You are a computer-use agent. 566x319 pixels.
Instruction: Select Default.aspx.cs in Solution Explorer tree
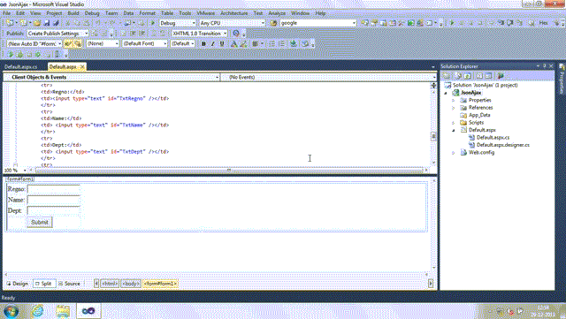[493, 138]
